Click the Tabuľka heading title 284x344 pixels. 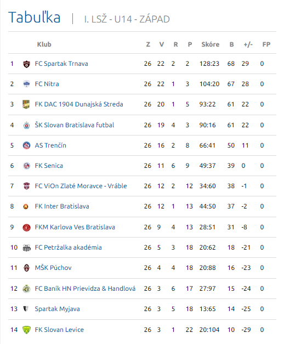pos(35,17)
